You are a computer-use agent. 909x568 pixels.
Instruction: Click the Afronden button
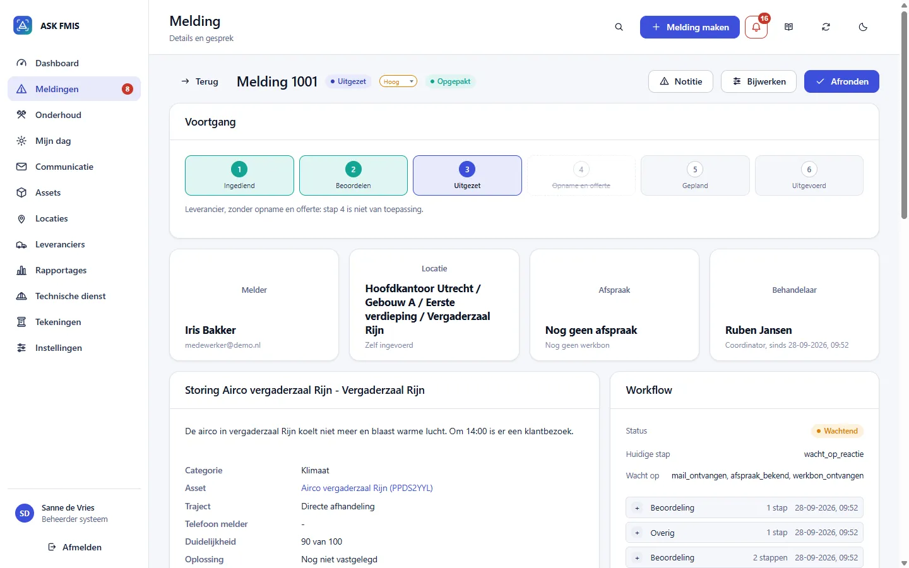pyautogui.click(x=841, y=81)
